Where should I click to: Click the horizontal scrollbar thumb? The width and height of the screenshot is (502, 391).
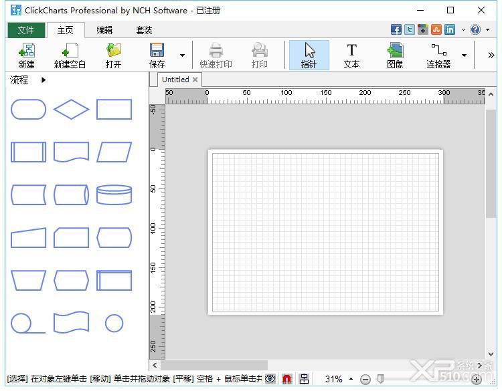(x=214, y=365)
